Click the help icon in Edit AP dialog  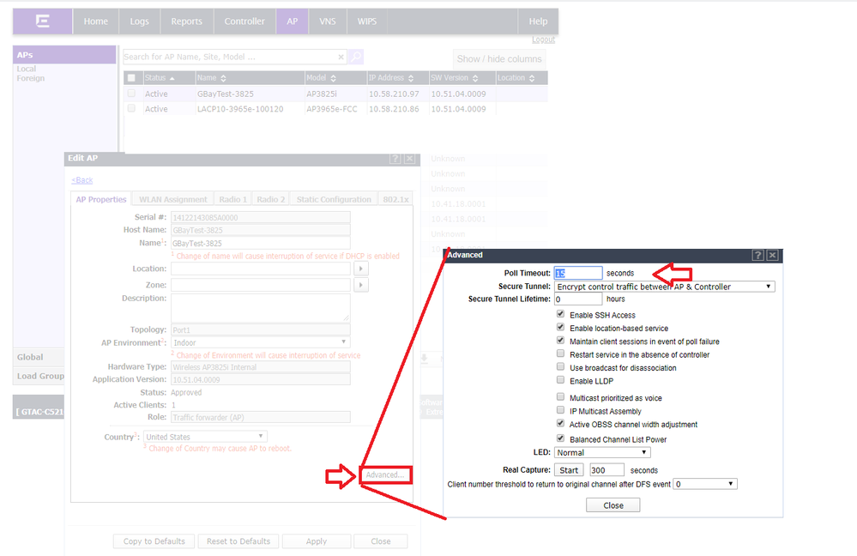click(x=395, y=160)
